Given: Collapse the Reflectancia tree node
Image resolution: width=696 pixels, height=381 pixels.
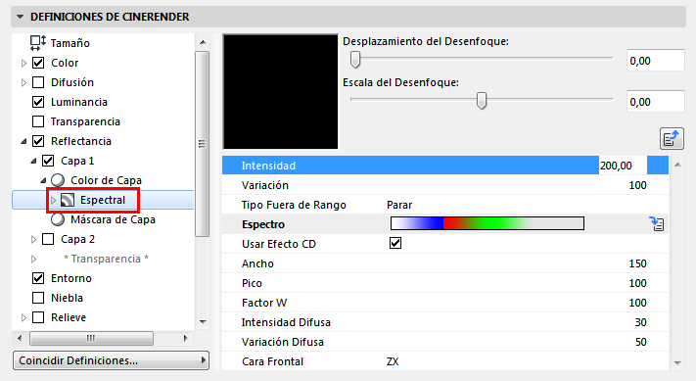Looking at the screenshot, I should click(x=23, y=142).
